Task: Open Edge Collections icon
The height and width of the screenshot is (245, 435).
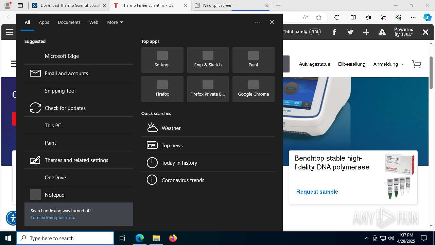Action: [x=383, y=17]
